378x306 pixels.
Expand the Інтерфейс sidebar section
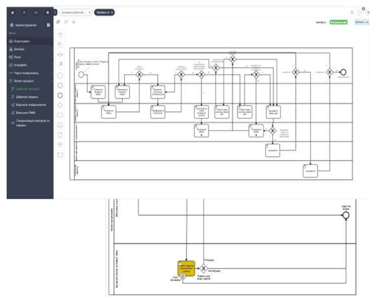pyautogui.click(x=51, y=65)
